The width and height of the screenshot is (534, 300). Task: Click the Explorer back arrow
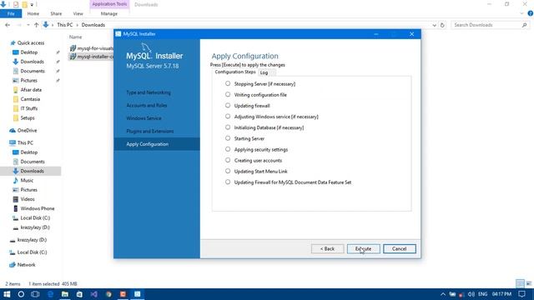pyautogui.click(x=8, y=25)
